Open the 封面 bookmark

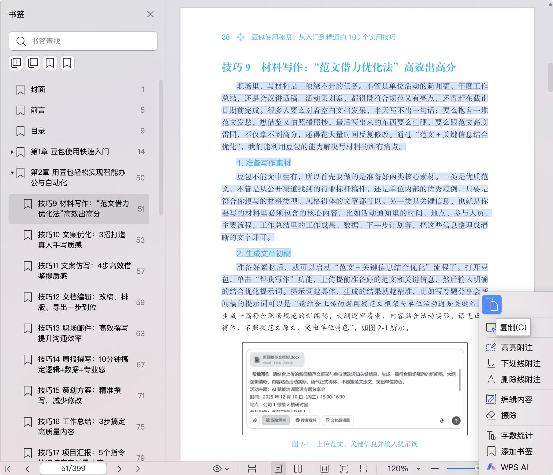pos(79,89)
